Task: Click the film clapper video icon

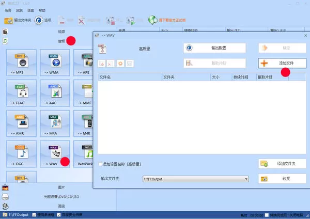Action: [x=5, y=32]
